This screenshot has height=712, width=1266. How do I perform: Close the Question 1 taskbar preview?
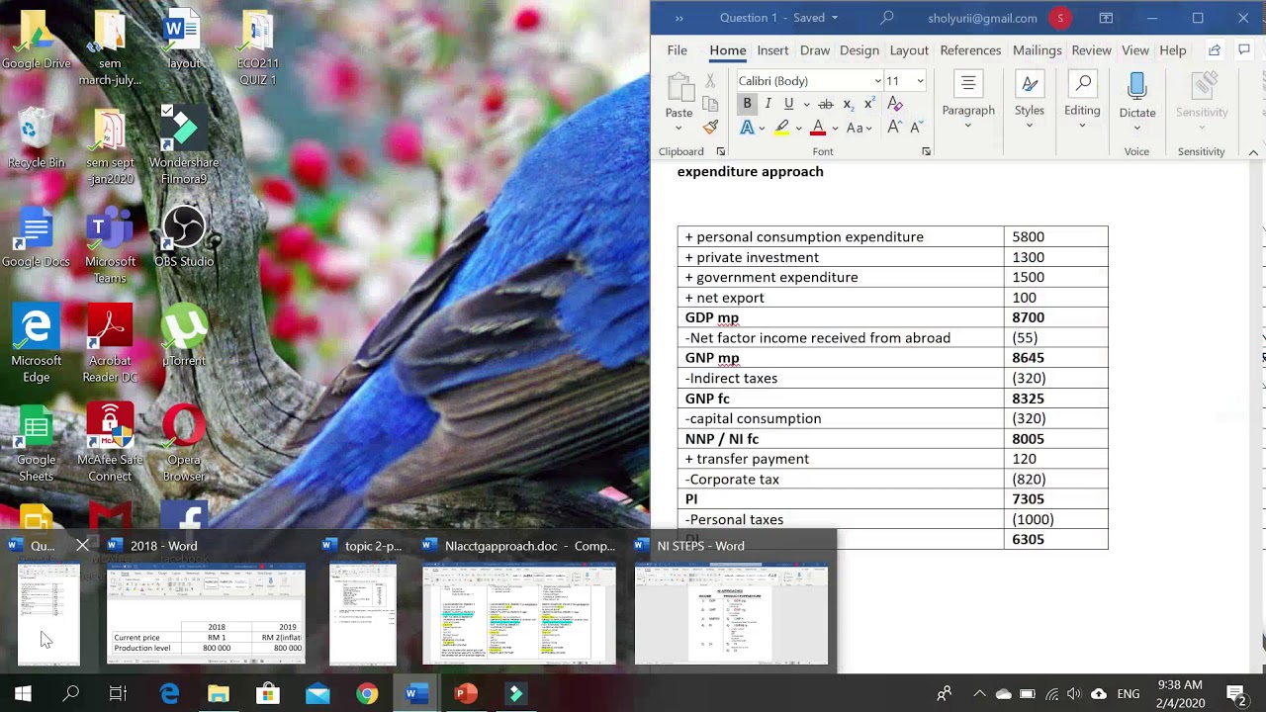(82, 545)
